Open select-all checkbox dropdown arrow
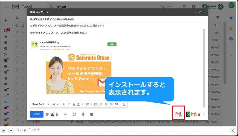Viewport: 238px width, 136px height. (21, 17)
